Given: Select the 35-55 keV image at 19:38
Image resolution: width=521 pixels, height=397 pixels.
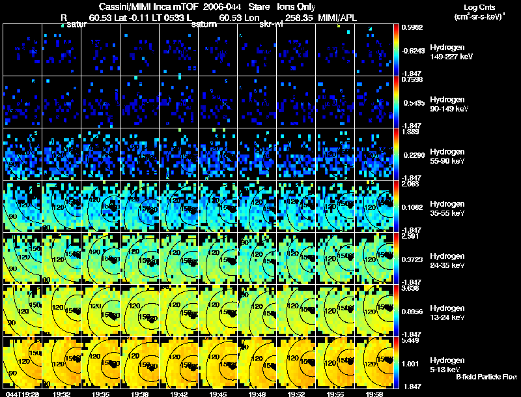Looking at the screenshot, I should click(139, 207).
